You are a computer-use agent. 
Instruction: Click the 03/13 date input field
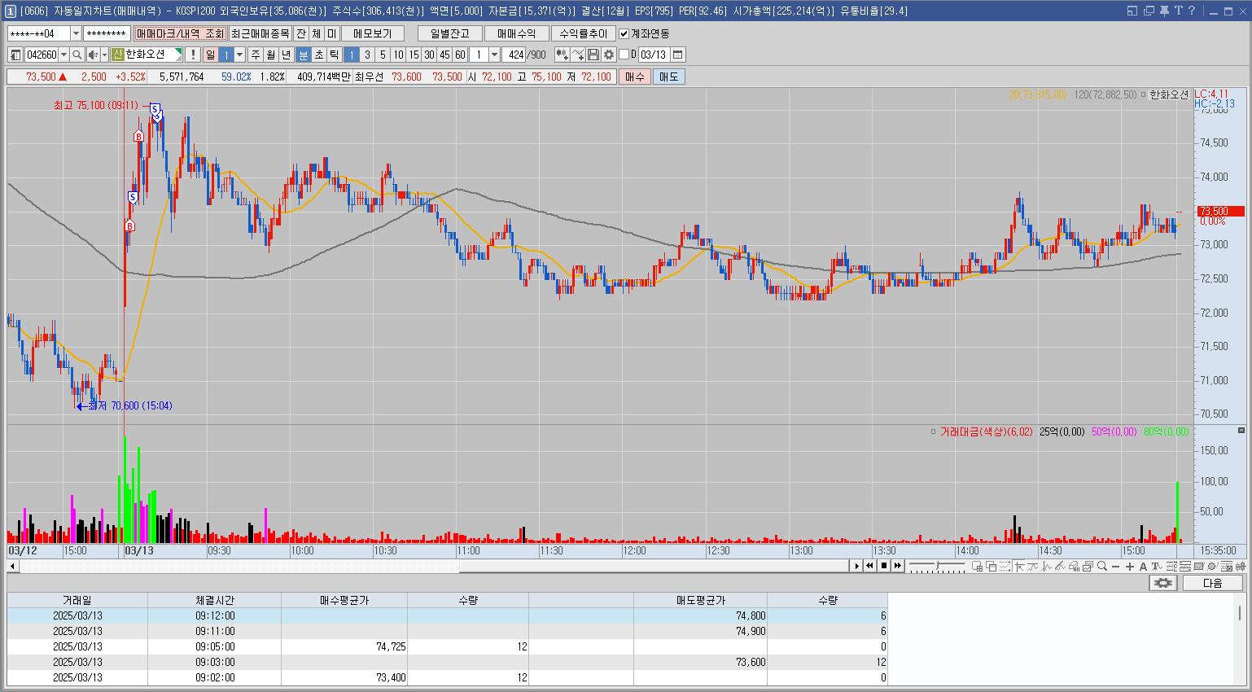[653, 55]
